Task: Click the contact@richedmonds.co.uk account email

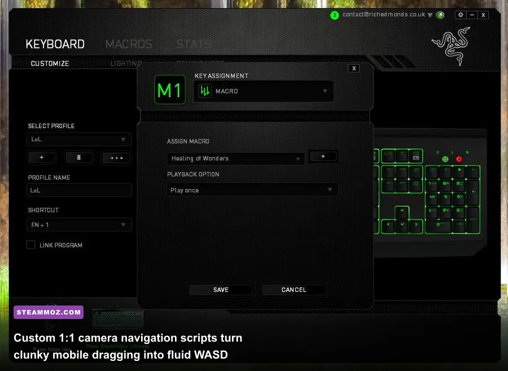Action: coord(384,15)
